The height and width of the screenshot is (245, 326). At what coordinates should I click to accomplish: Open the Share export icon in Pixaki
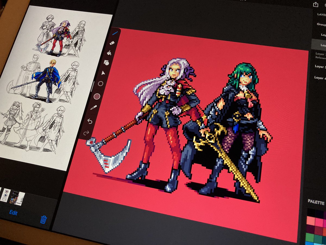coord(315,4)
